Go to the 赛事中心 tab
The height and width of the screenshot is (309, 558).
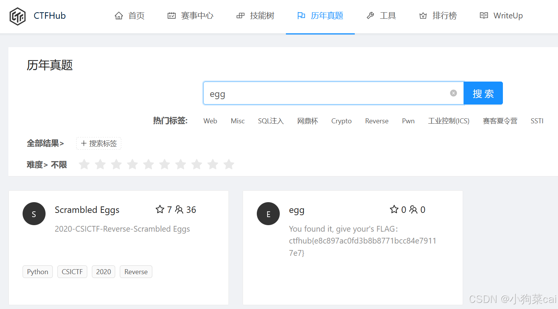coord(190,16)
